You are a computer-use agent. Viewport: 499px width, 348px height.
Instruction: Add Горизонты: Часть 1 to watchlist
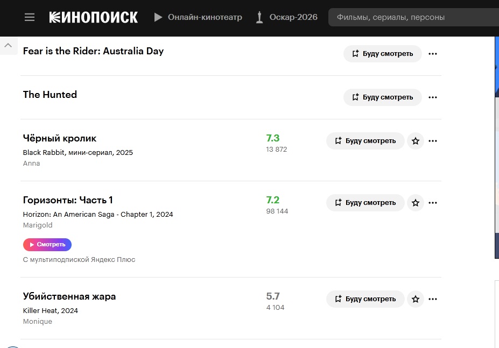click(x=365, y=203)
